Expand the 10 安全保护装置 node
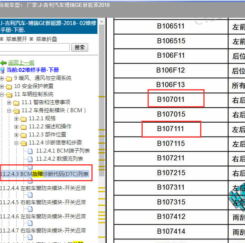This screenshot has width=245, height=243. pyautogui.click(x=2, y=86)
